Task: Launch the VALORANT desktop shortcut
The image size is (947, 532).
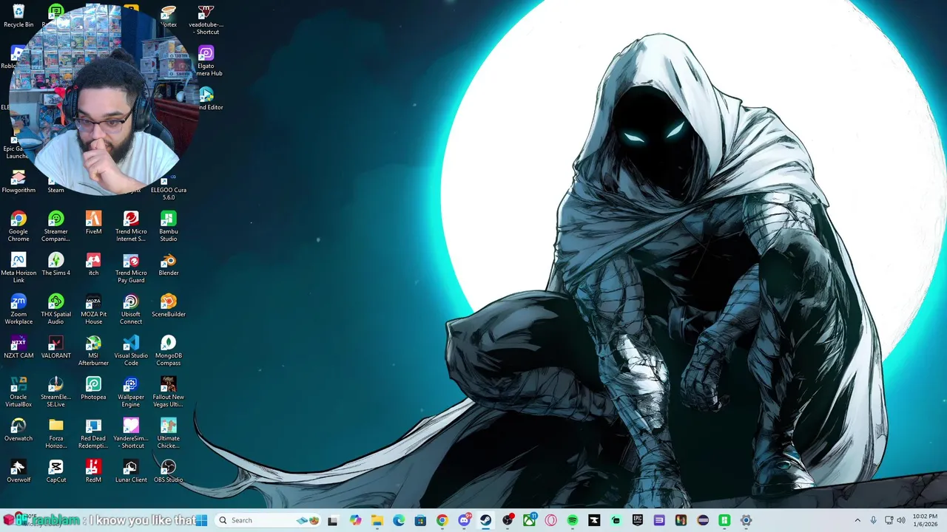Action: coord(55,347)
